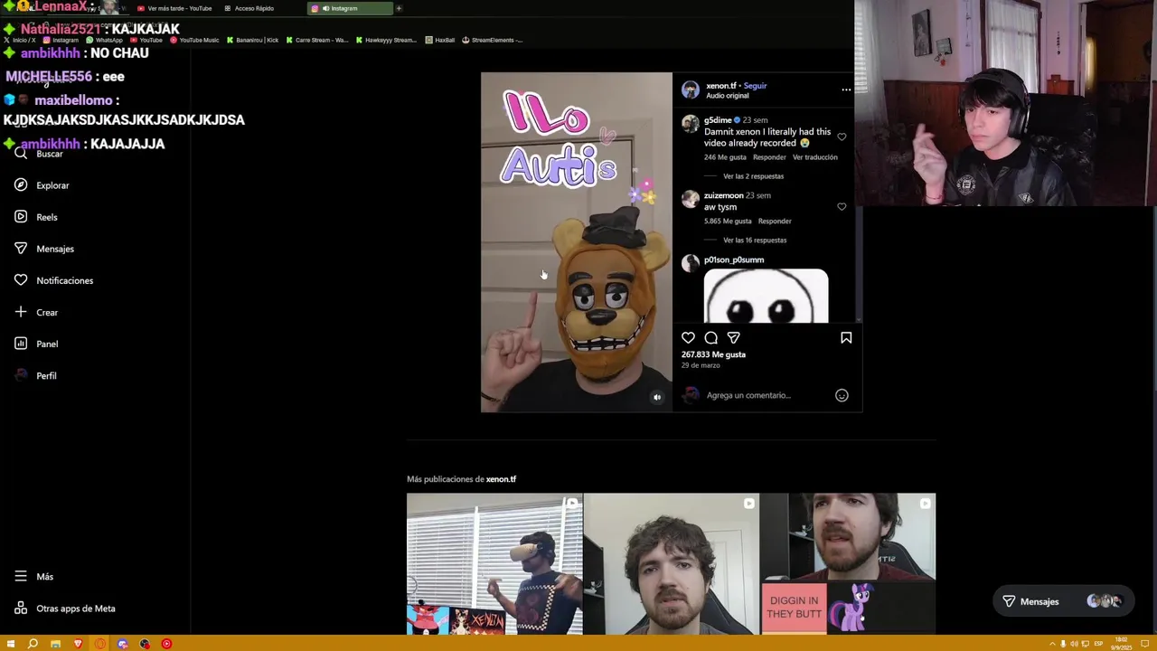Click Ver traducción on g5dime's comment
The height and width of the screenshot is (651, 1157).
(815, 157)
